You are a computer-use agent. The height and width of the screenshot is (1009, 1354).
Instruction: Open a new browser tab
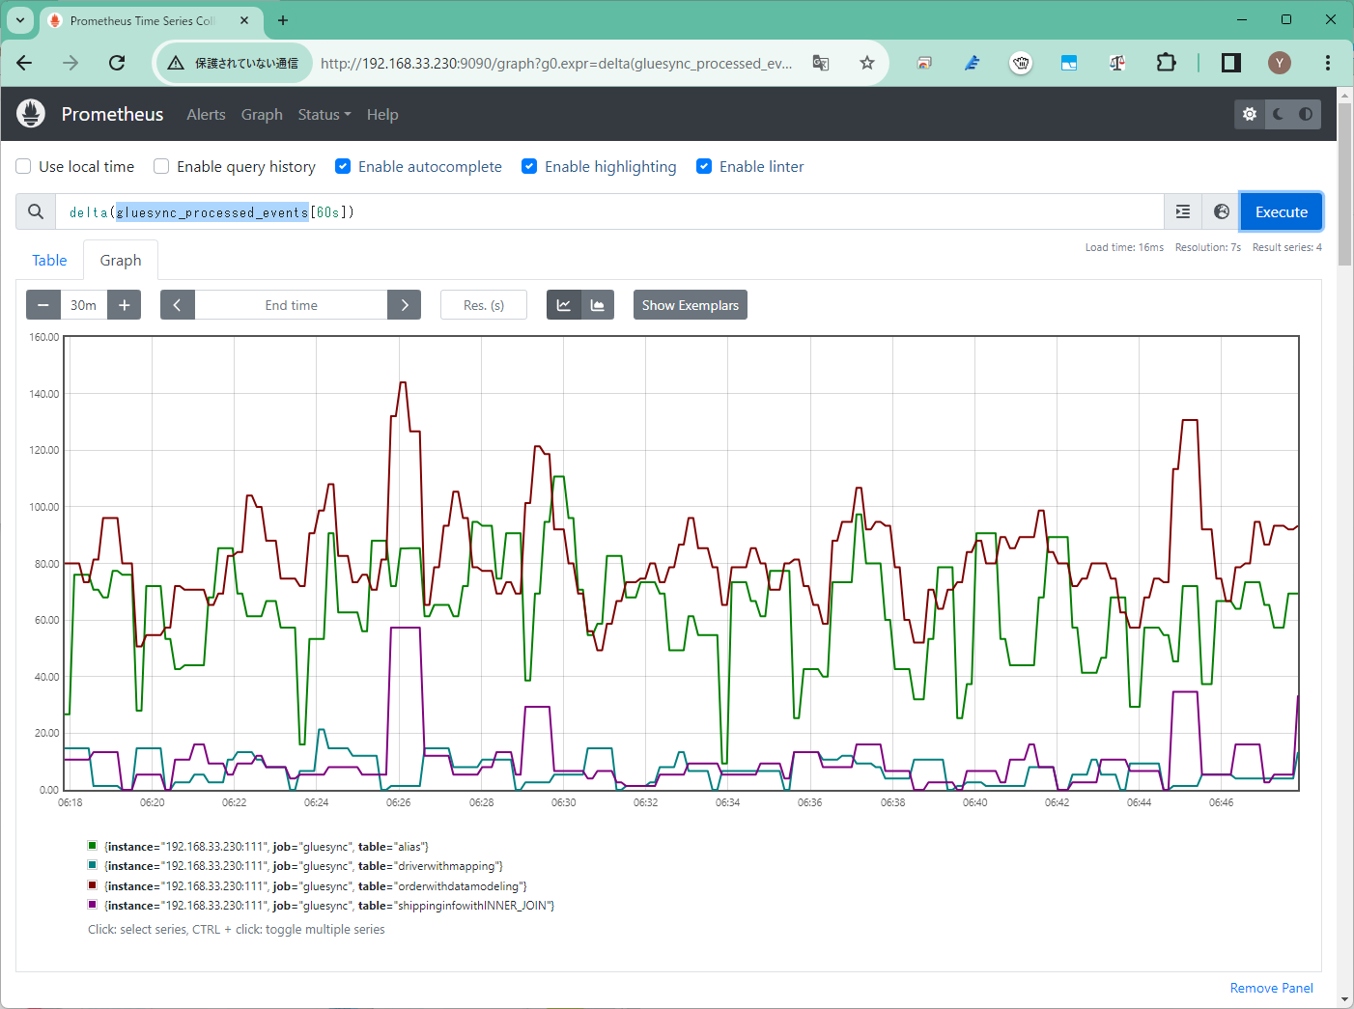click(283, 20)
